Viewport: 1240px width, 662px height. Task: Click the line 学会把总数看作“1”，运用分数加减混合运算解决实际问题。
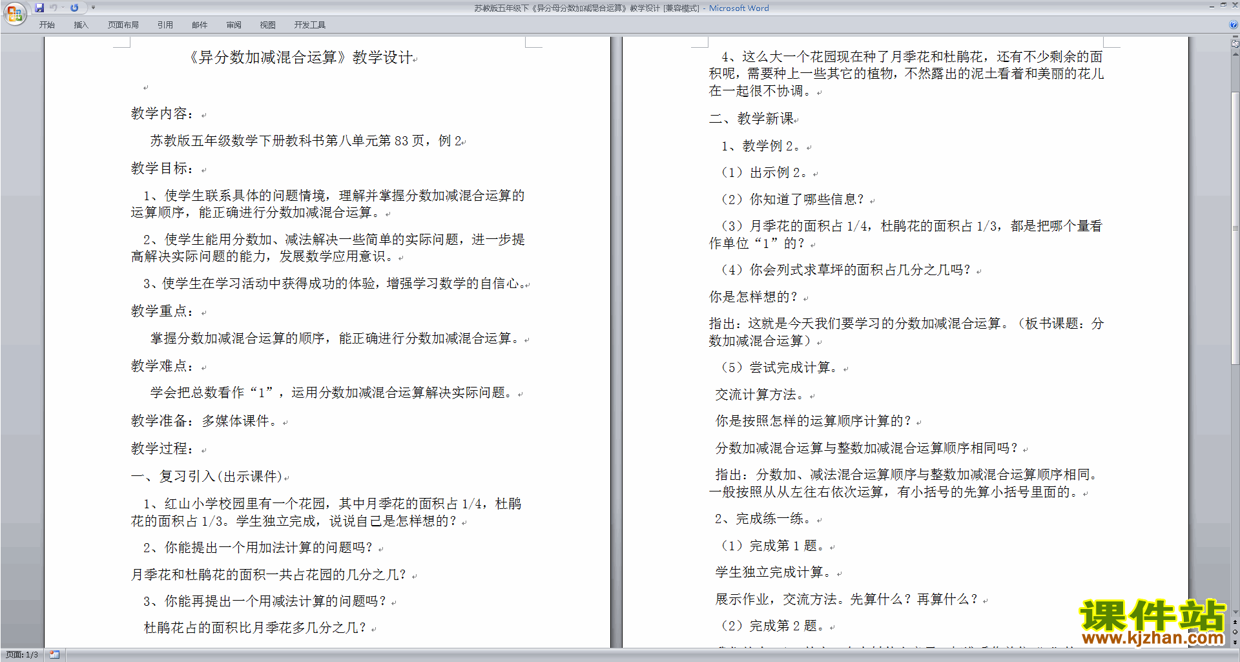click(332, 393)
